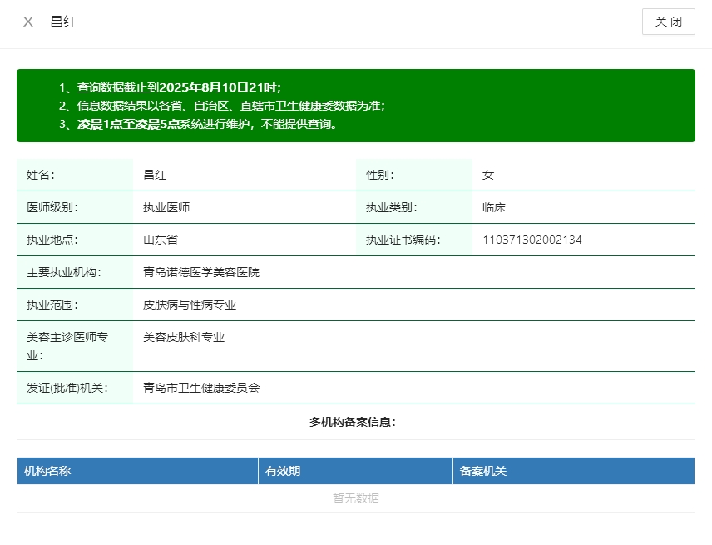The image size is (712, 545).
Task: Click the value 执业医师
Action: (166, 207)
